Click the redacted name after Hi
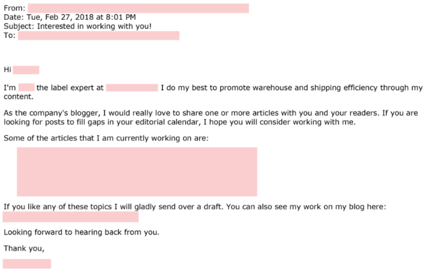 (26, 70)
